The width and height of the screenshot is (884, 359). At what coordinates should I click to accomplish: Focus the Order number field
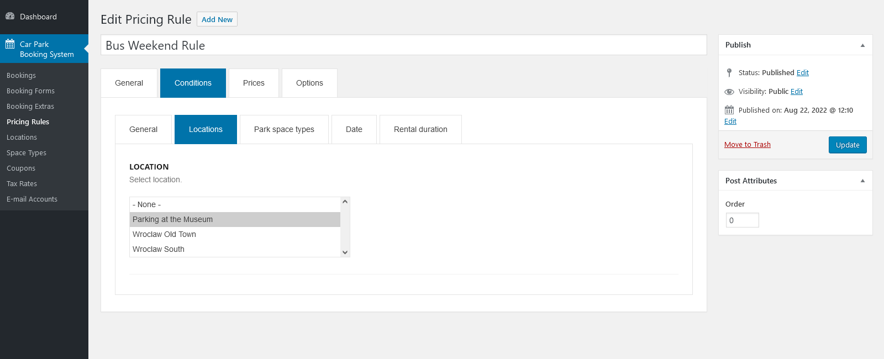click(742, 220)
